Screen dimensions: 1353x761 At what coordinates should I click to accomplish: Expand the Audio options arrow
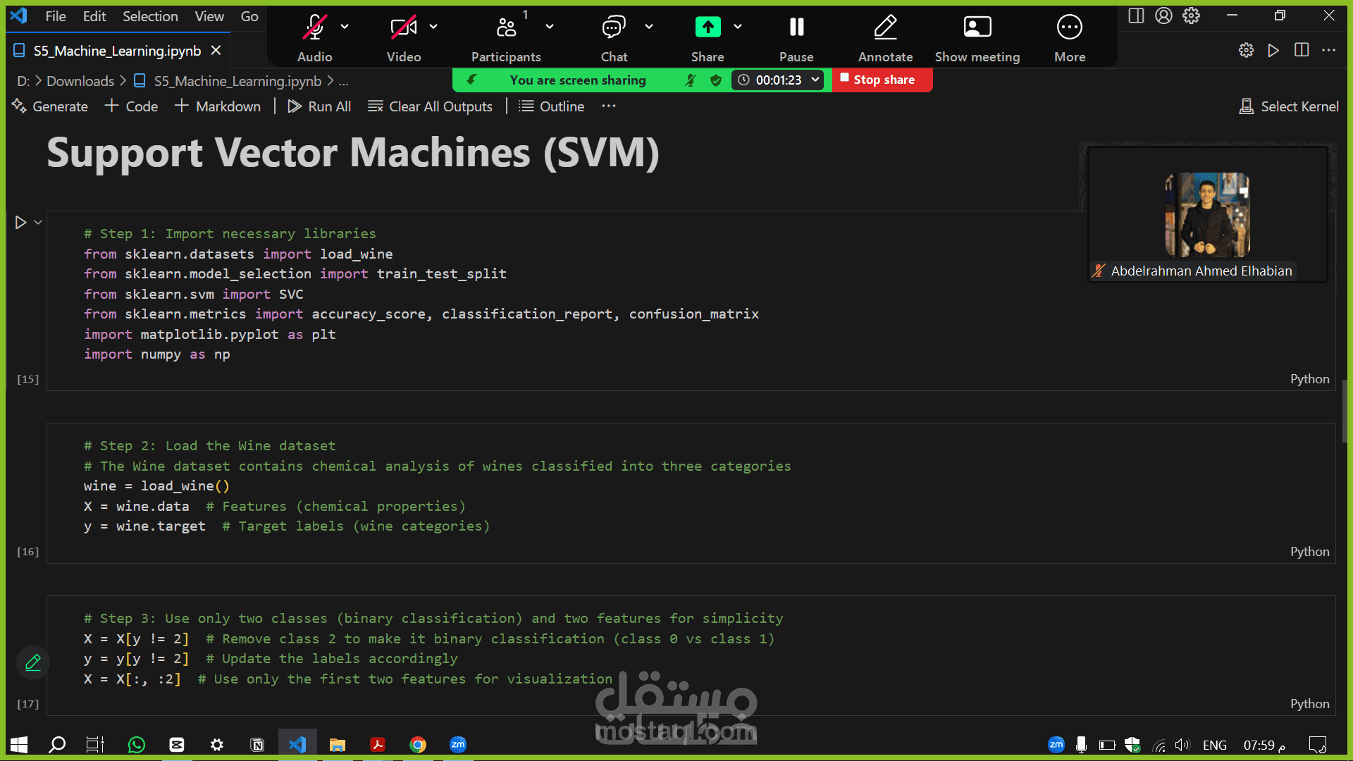pyautogui.click(x=345, y=27)
